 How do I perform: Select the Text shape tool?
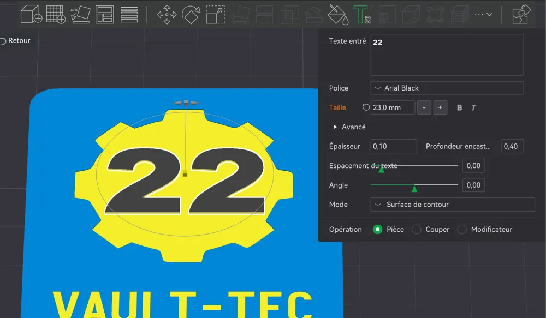[362, 15]
